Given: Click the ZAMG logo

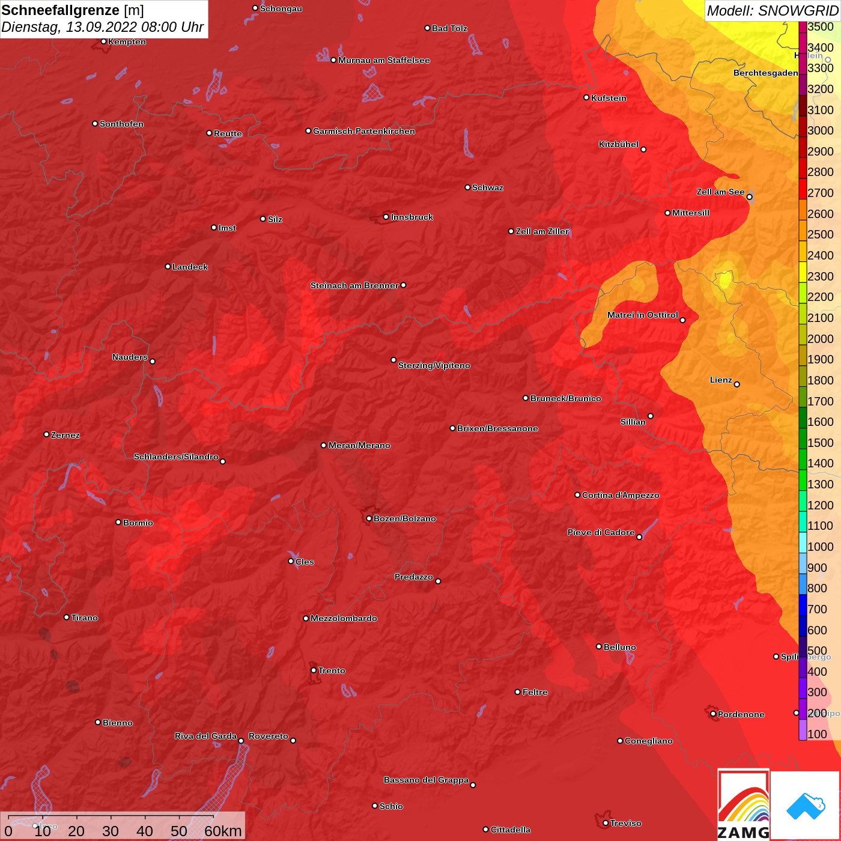Looking at the screenshot, I should (743, 804).
